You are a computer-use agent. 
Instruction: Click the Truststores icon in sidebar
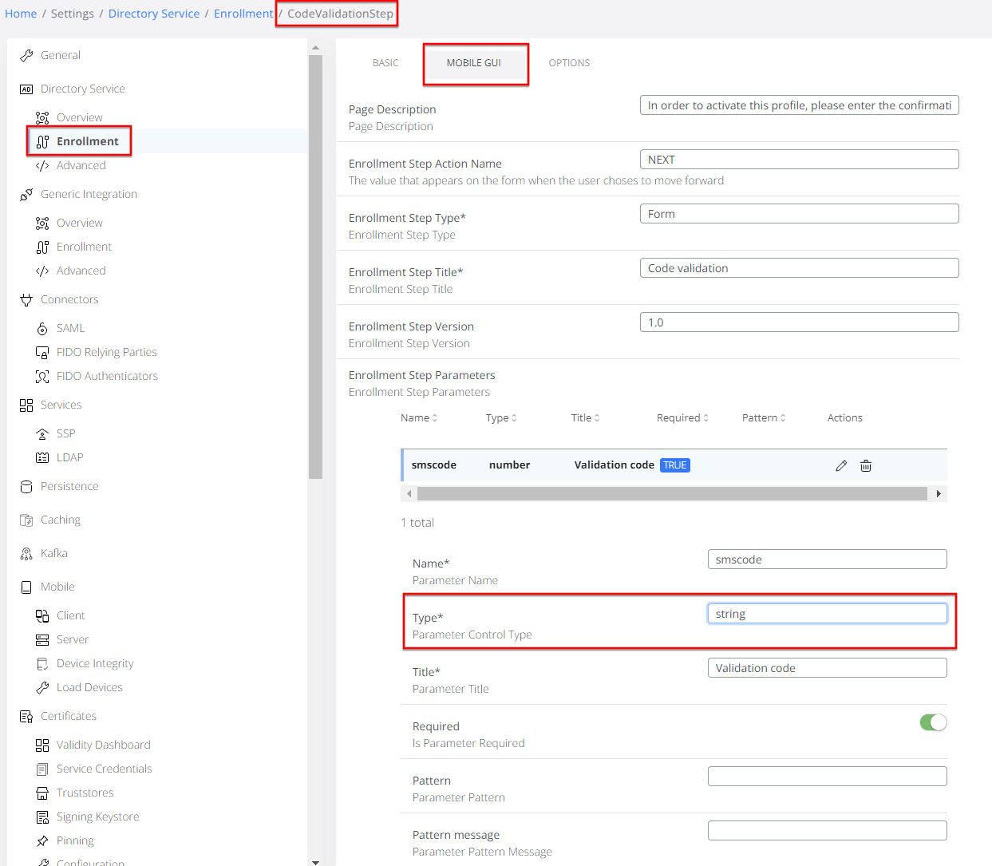coord(42,793)
